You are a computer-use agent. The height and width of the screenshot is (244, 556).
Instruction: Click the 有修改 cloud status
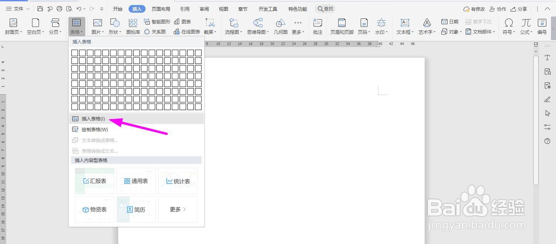[x=474, y=9]
